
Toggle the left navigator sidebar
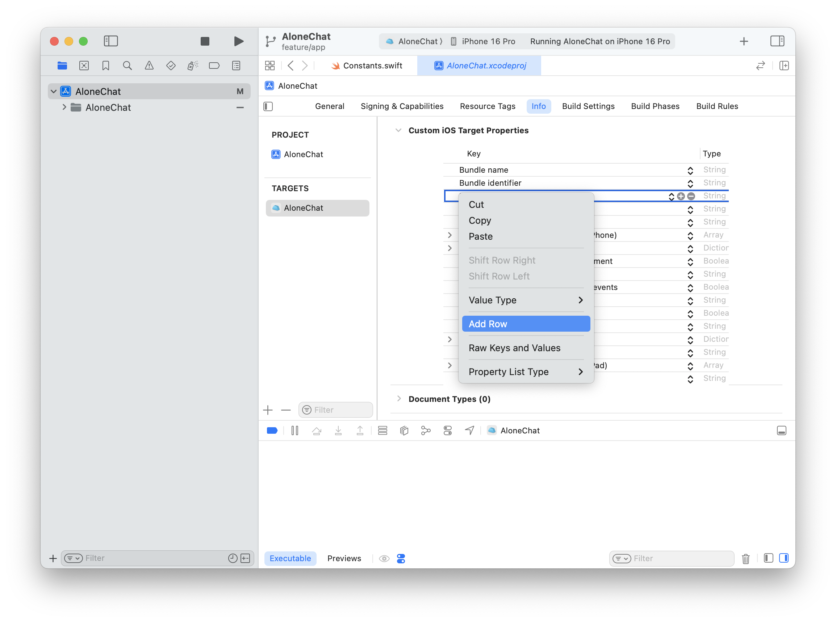111,41
